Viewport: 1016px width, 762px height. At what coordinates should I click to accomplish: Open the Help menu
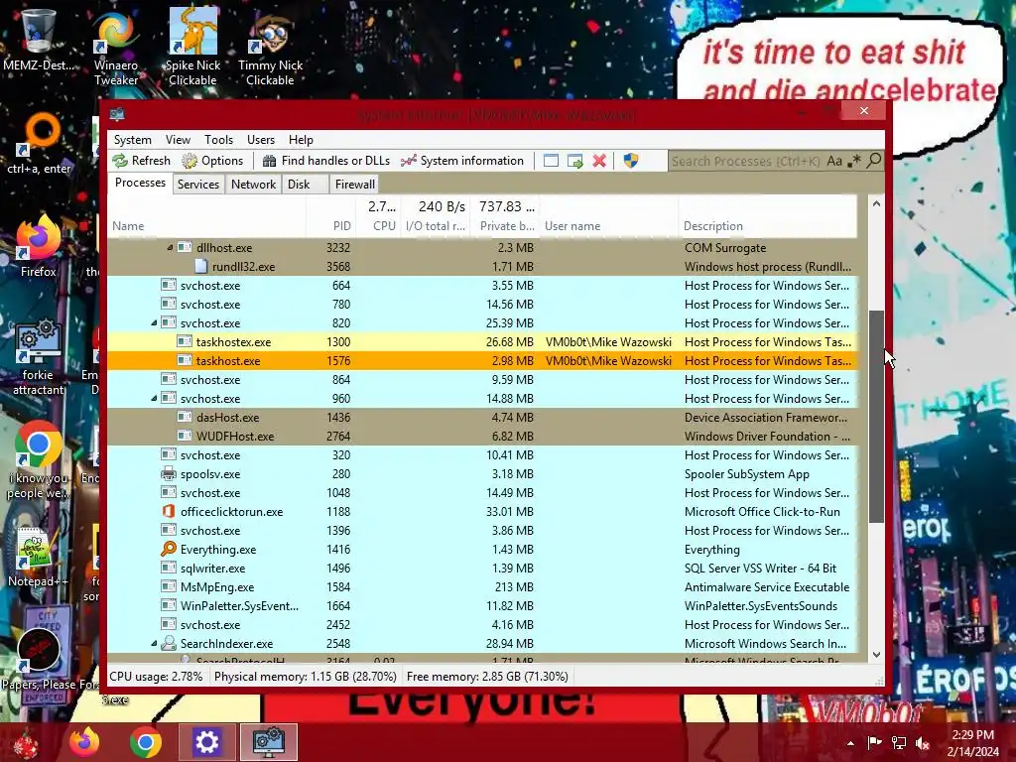pos(301,140)
